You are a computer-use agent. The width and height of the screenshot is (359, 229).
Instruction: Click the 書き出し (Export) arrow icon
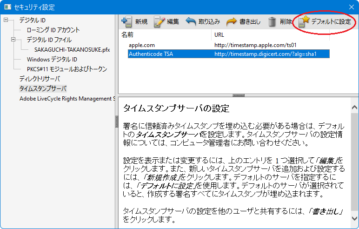tap(231, 21)
